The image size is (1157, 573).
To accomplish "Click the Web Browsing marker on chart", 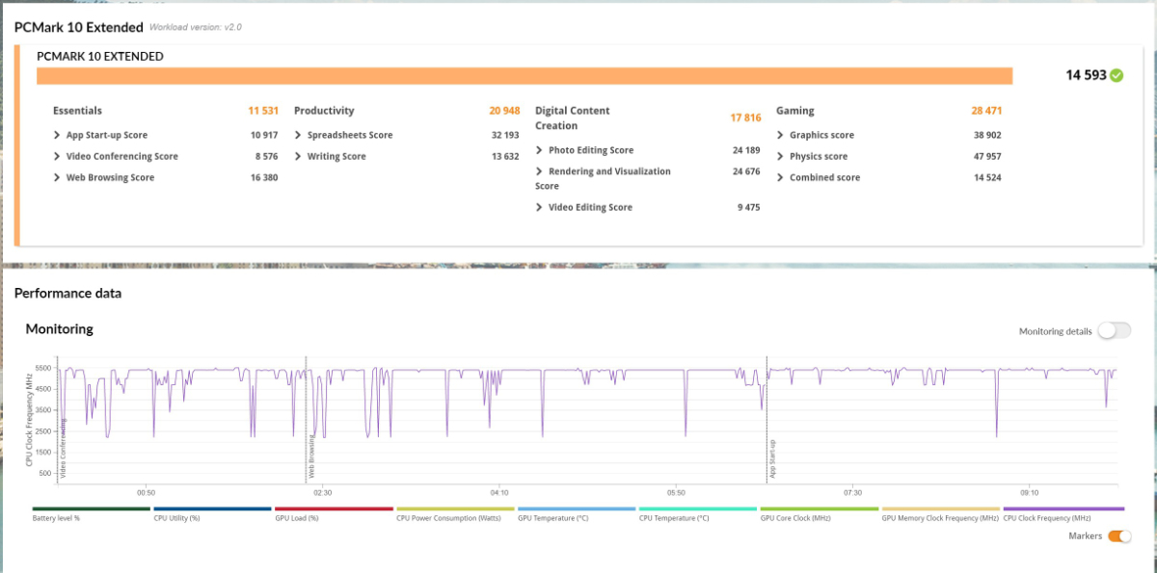I will pos(312,457).
